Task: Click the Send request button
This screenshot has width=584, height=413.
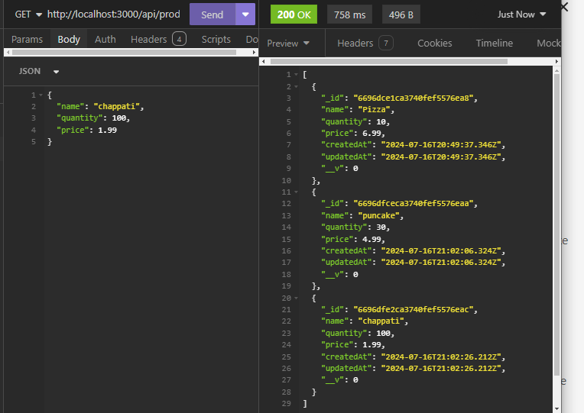Action: click(212, 15)
